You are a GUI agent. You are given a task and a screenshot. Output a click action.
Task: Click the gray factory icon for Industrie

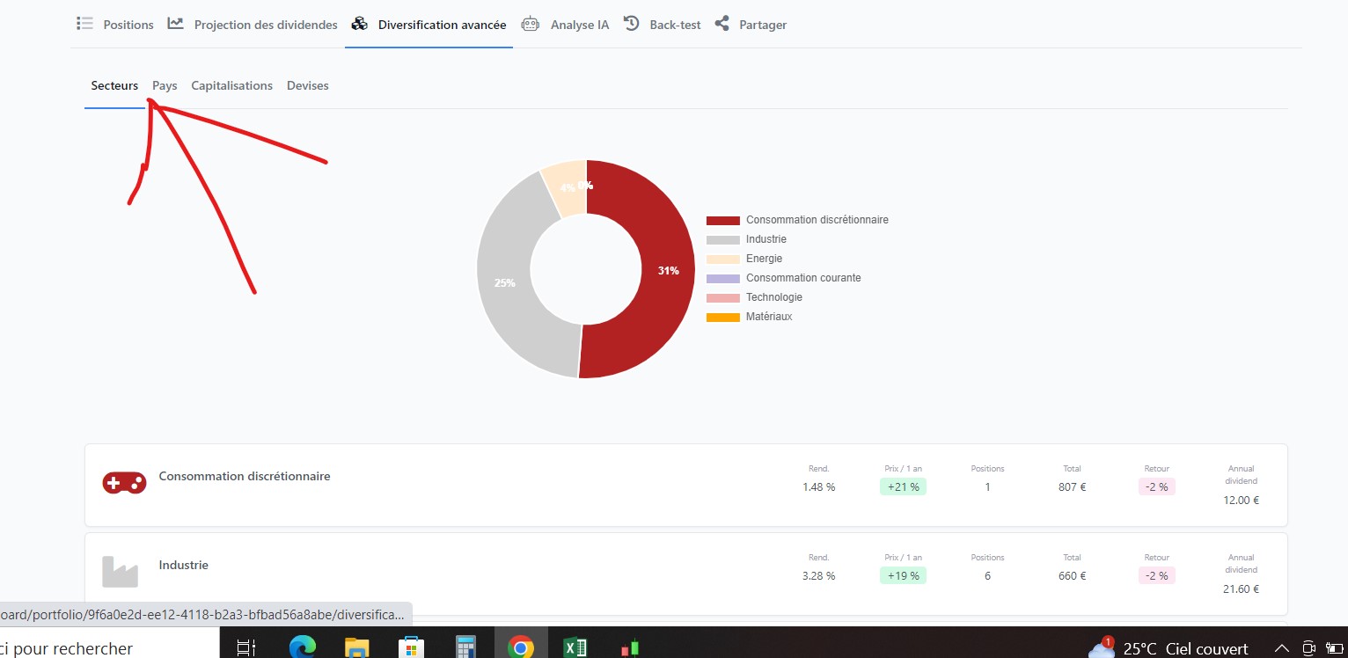[121, 571]
